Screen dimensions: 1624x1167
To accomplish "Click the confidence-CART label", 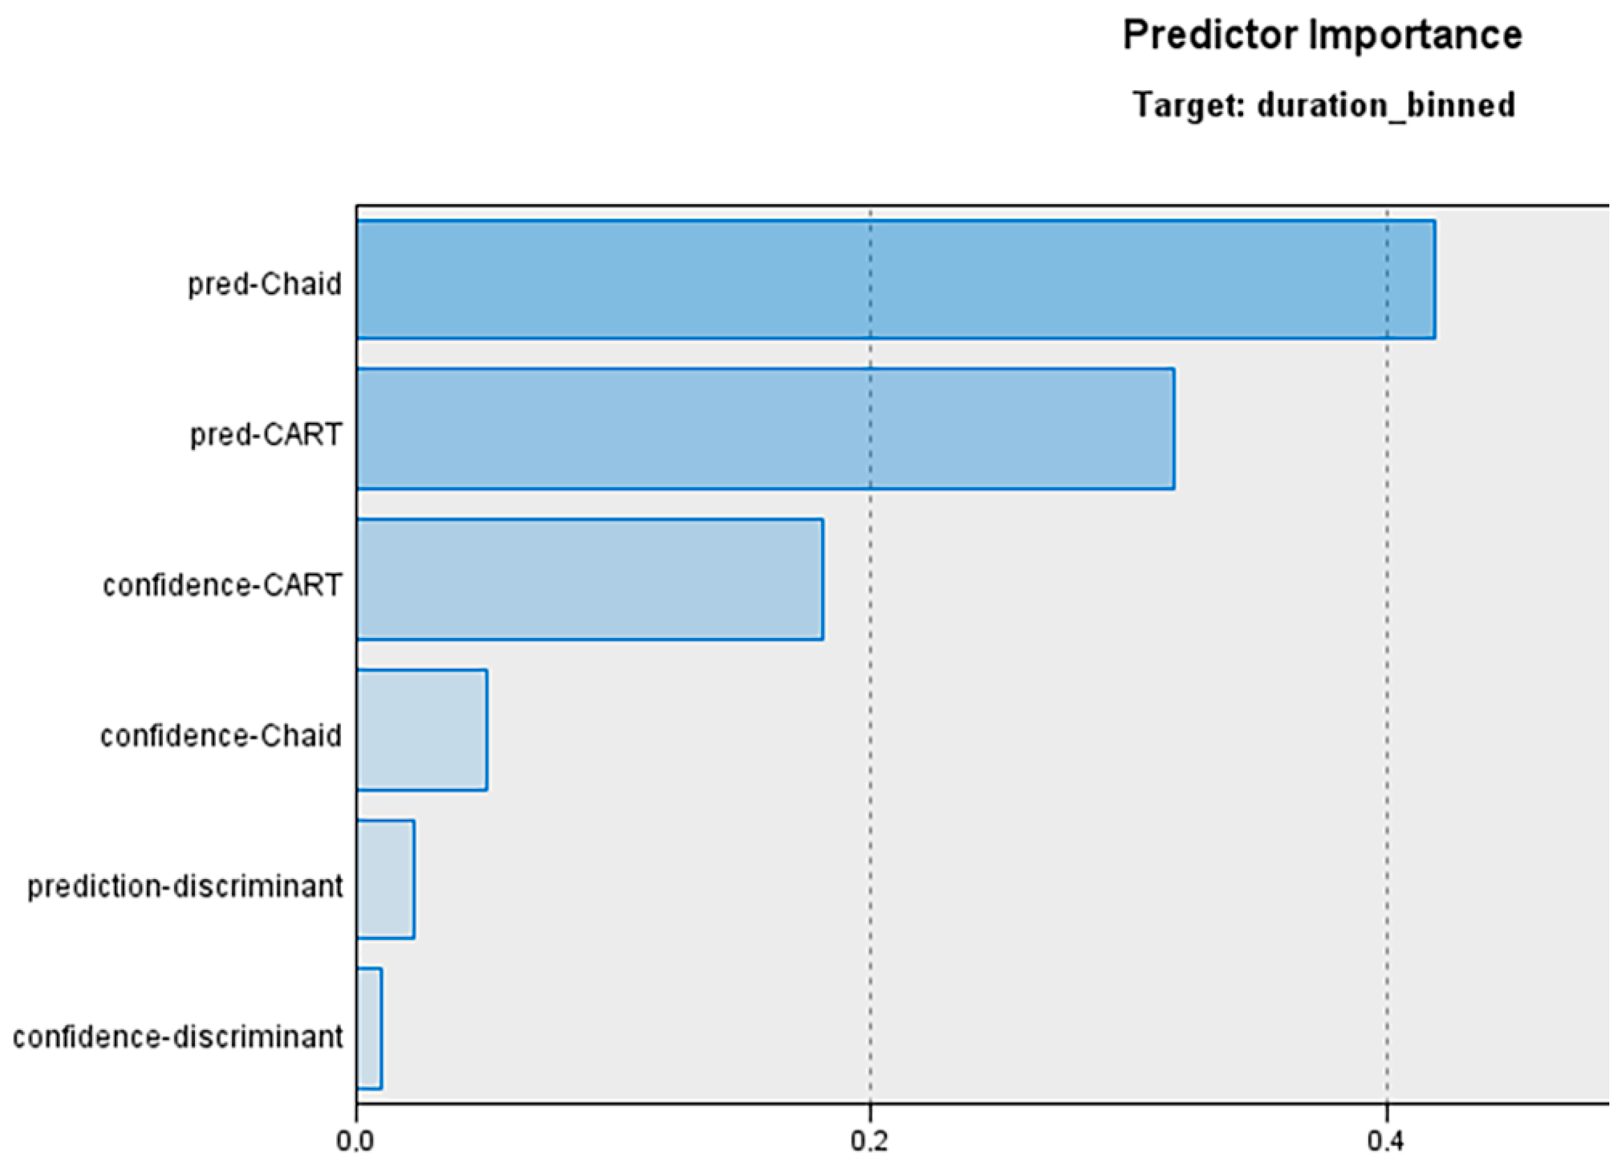I will (x=223, y=585).
